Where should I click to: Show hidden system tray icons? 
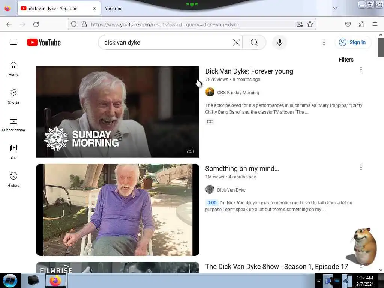(x=319, y=281)
